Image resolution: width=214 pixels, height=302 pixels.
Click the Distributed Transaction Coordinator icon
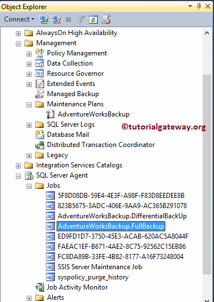click(40, 145)
